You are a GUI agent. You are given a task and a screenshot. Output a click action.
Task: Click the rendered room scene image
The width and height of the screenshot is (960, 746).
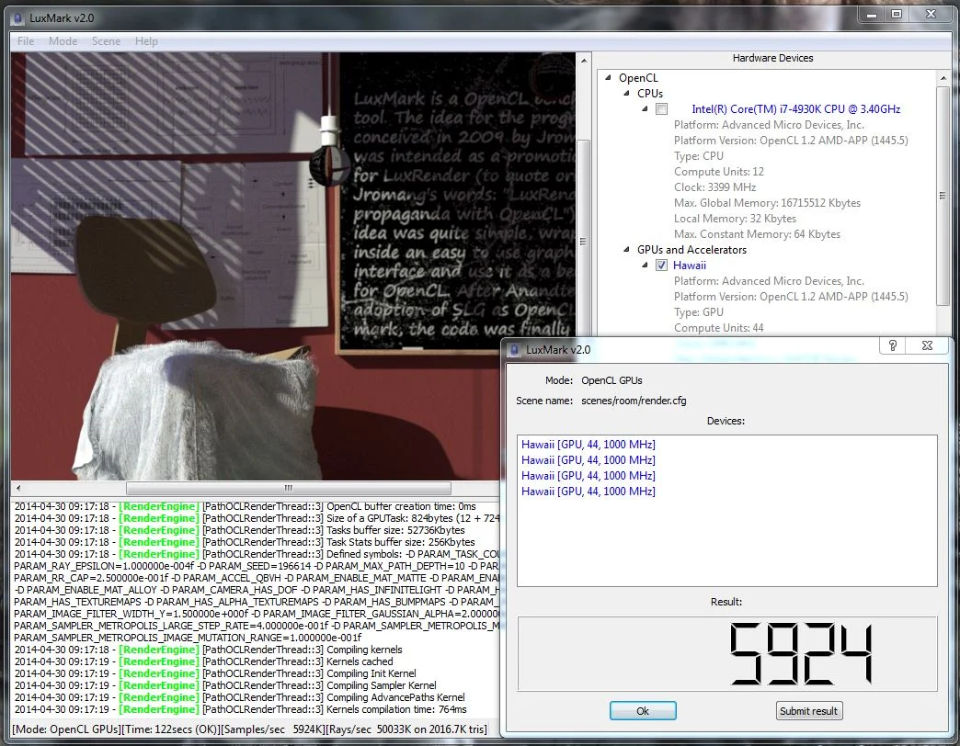coord(292,266)
